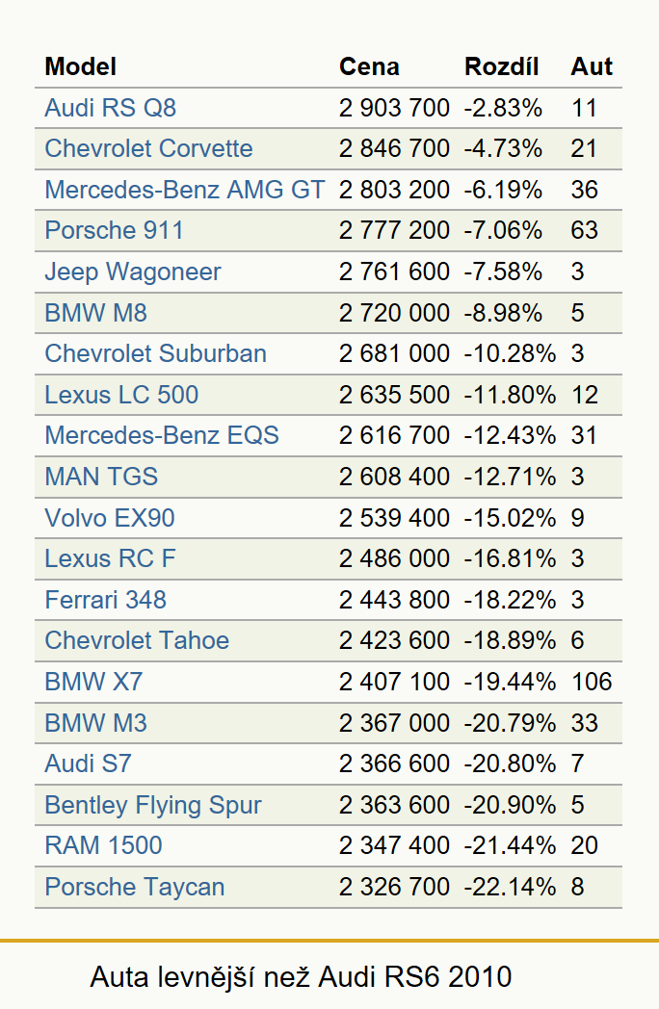Select the Lexus LC 500 link

tap(121, 395)
